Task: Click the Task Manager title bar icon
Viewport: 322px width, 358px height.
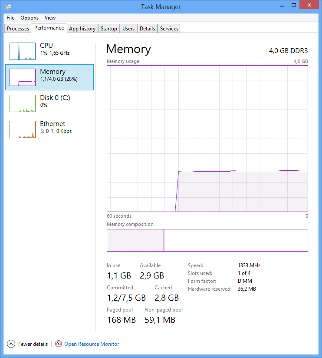Action: point(7,7)
